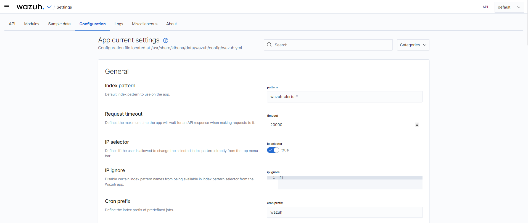528x223 pixels.
Task: Open the Miscellaneous tab
Action: click(145, 24)
